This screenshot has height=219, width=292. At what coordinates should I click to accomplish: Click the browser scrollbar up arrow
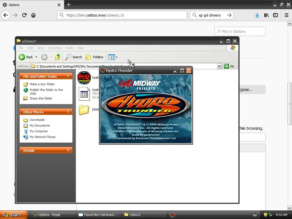[289, 23]
